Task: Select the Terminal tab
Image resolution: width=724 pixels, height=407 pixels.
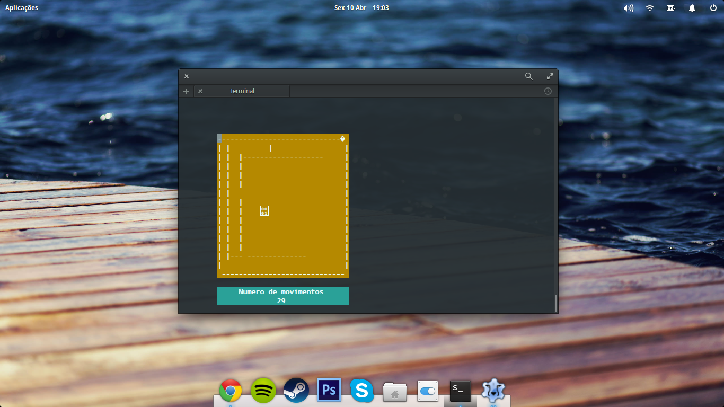Action: point(242,91)
